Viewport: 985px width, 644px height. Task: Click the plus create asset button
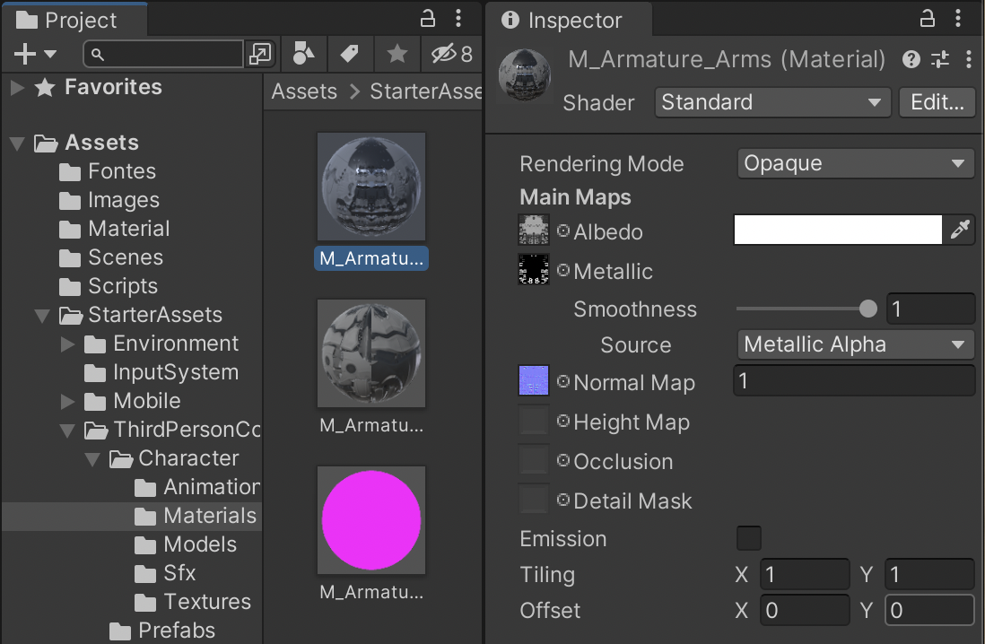pyautogui.click(x=34, y=55)
